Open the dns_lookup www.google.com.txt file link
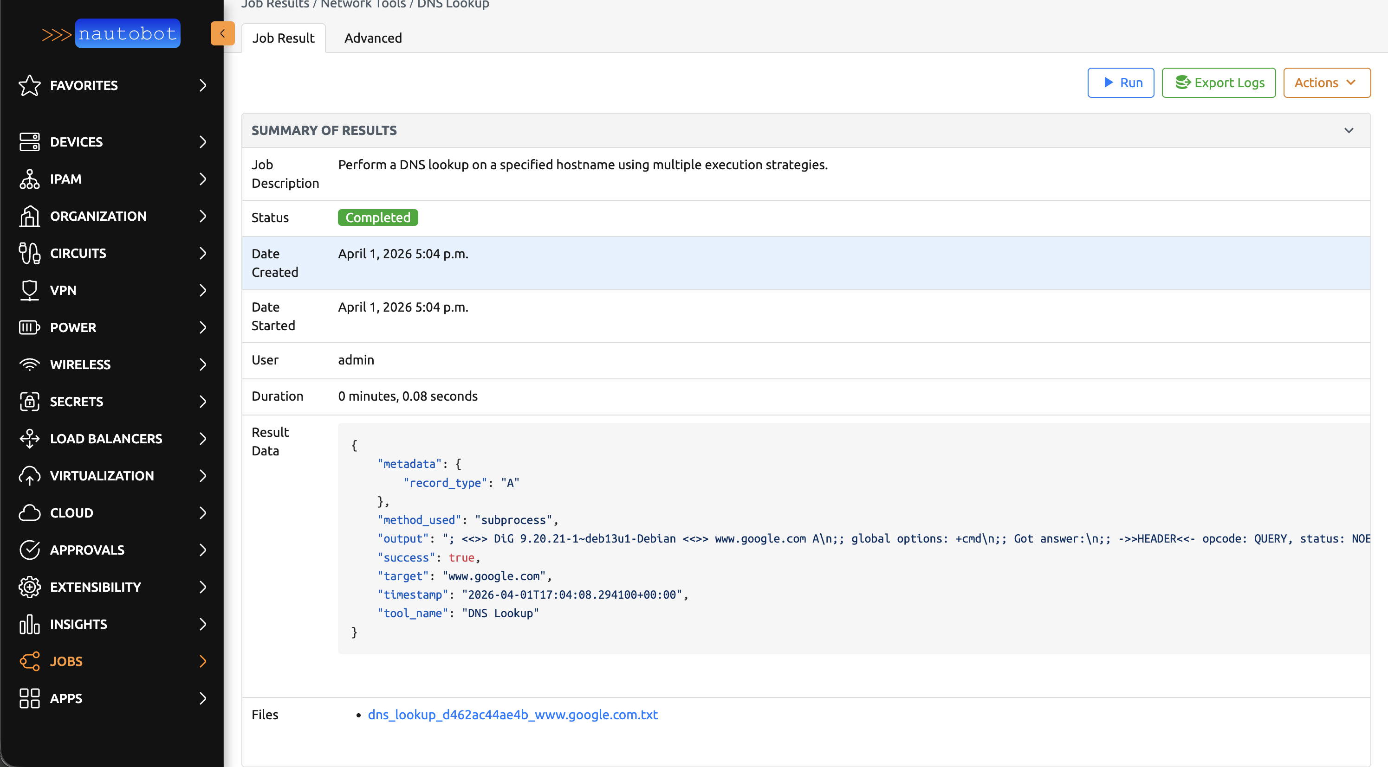This screenshot has width=1388, height=767. pyautogui.click(x=512, y=715)
